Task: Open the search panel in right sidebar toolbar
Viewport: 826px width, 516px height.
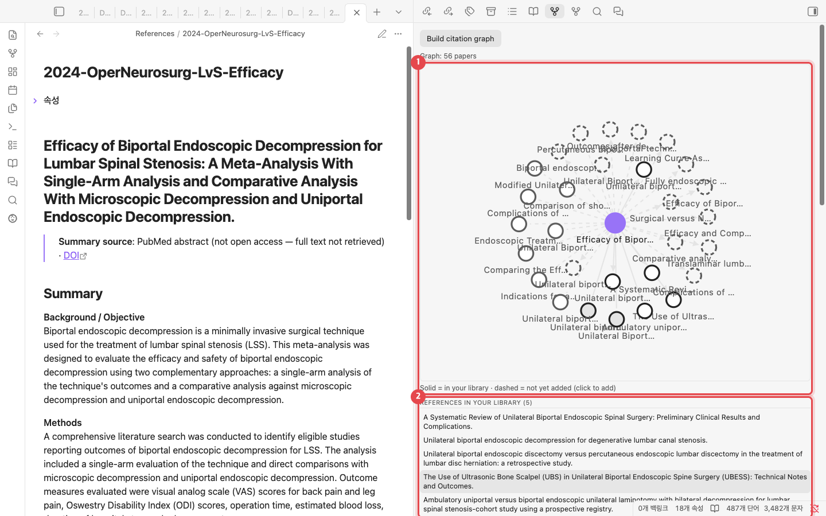Action: point(597,11)
